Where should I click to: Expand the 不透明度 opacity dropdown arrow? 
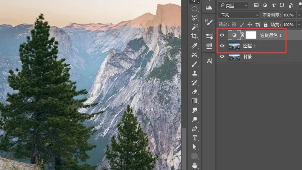click(x=299, y=15)
